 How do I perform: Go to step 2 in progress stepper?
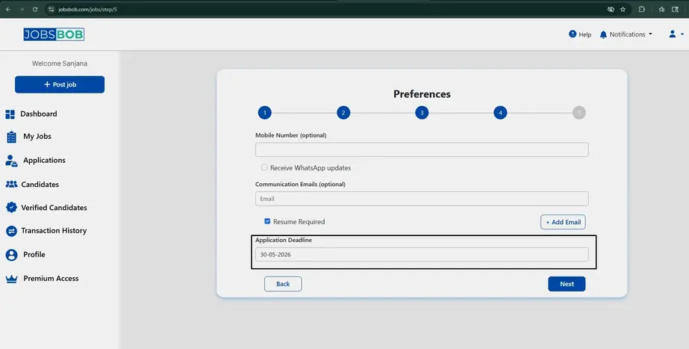click(343, 113)
